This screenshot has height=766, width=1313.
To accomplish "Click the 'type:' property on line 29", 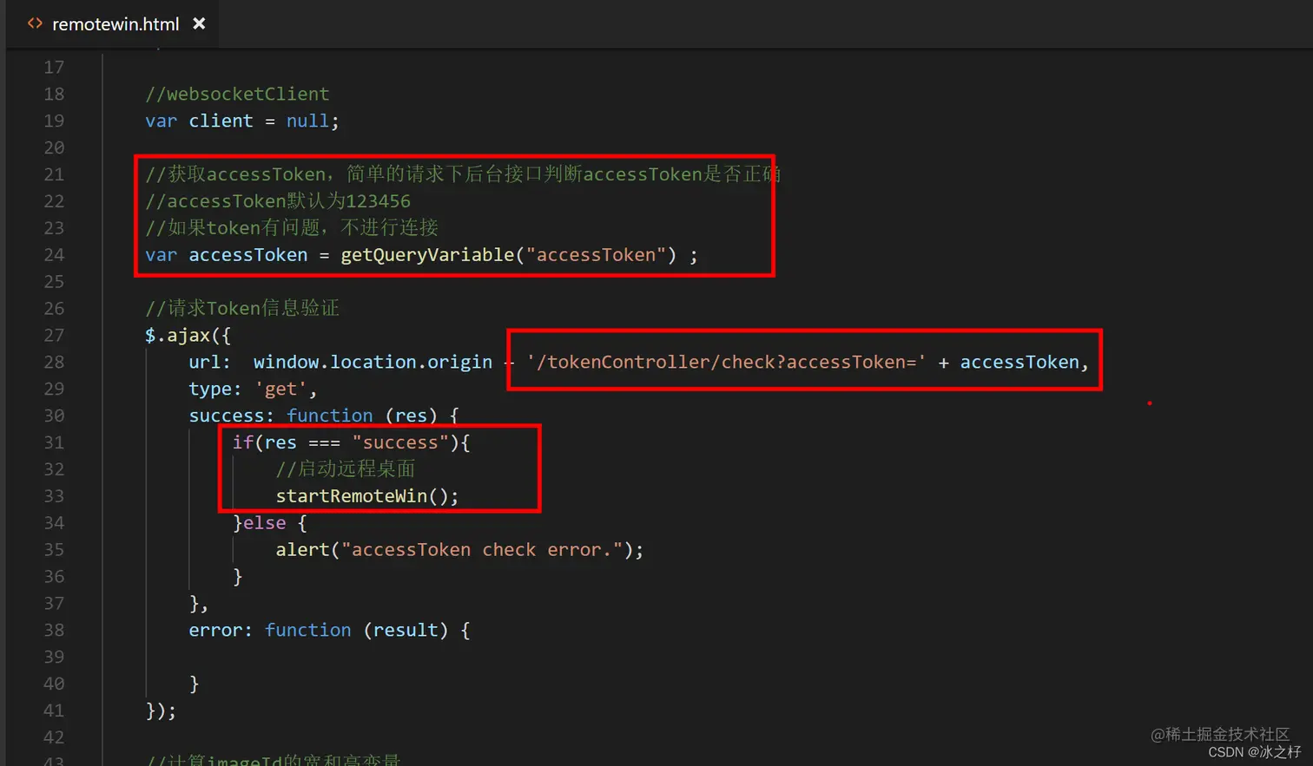I will (x=215, y=389).
